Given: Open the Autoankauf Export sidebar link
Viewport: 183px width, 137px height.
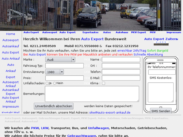Looking at the screenshot, I should point(11,92).
